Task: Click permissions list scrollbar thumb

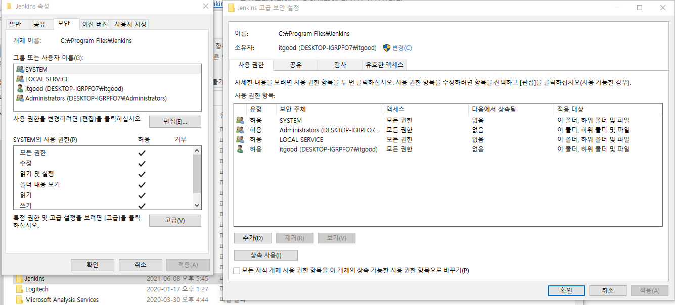Action: [x=197, y=173]
